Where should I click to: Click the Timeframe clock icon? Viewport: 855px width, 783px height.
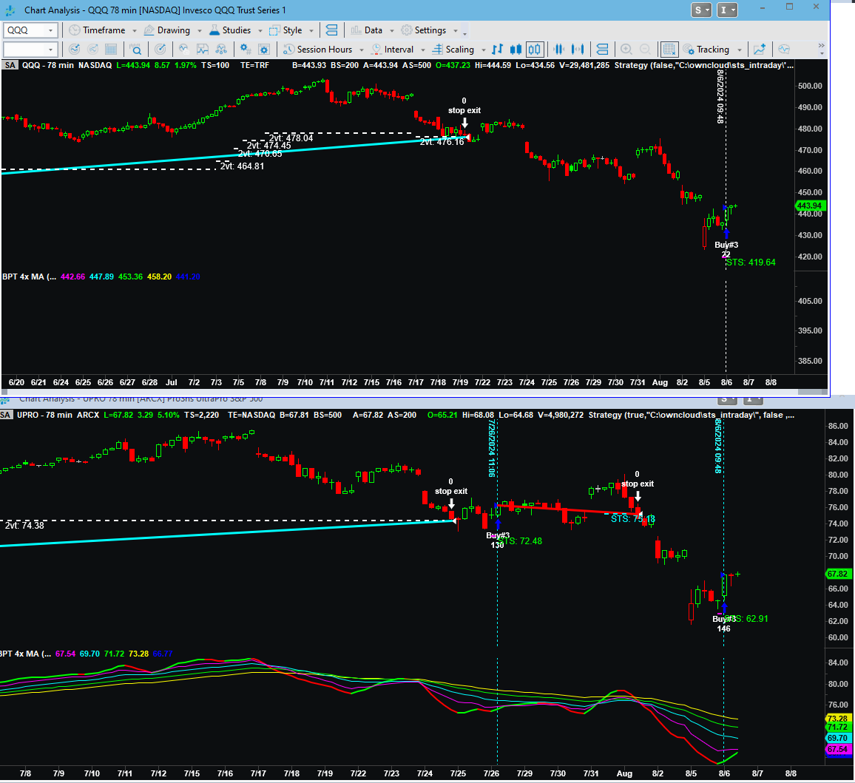point(74,30)
